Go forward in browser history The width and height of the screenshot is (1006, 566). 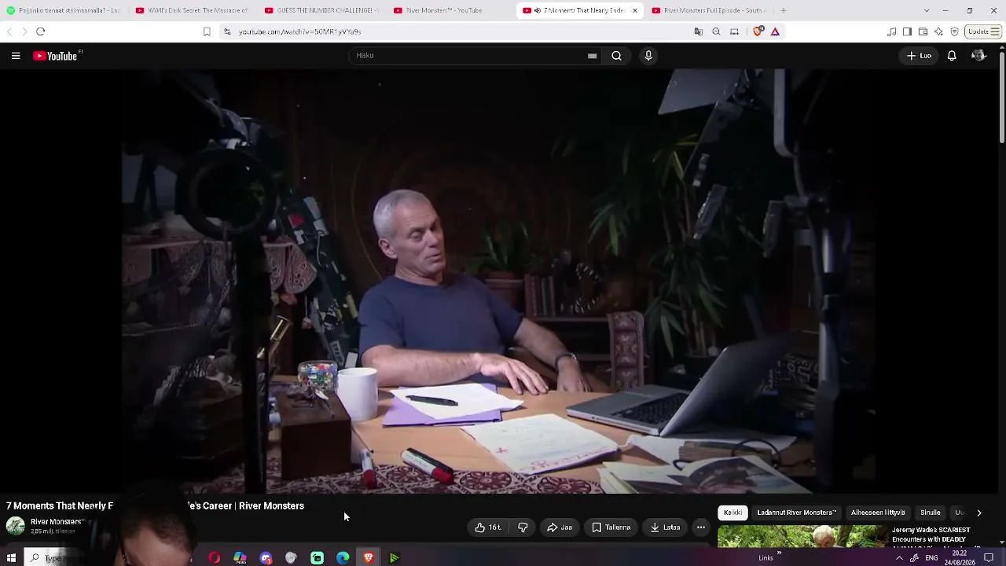[x=24, y=31]
